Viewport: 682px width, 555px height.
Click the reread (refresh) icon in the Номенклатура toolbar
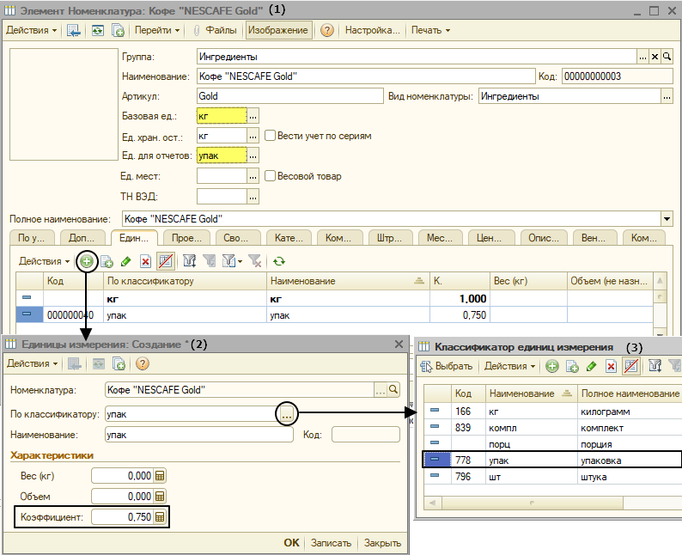point(97,30)
